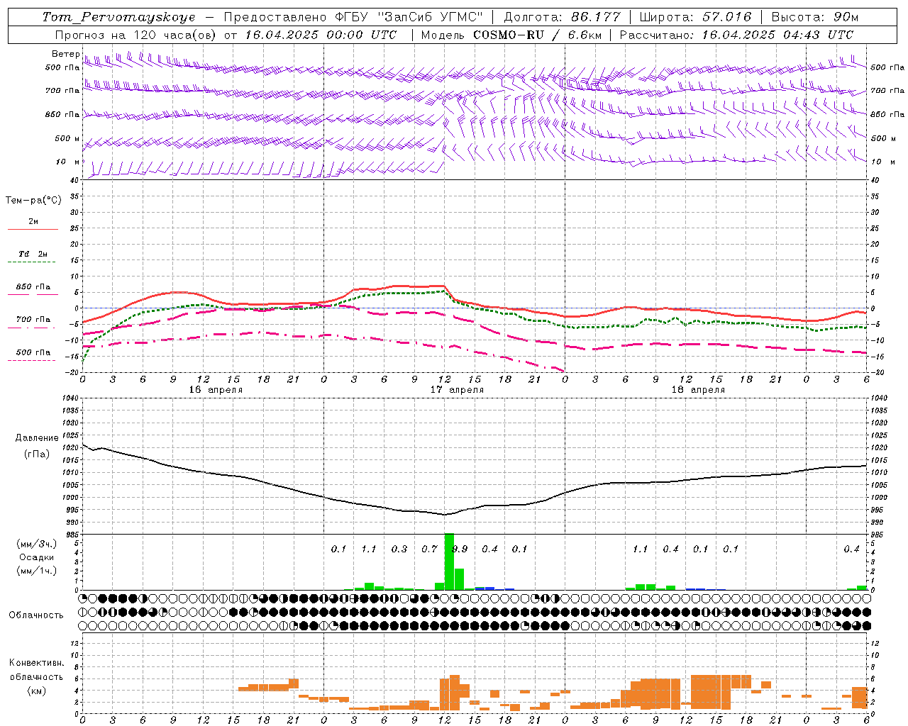The image size is (908, 726).
Task: Click the Тем-ра(°C) axis title
Action: coord(34,201)
